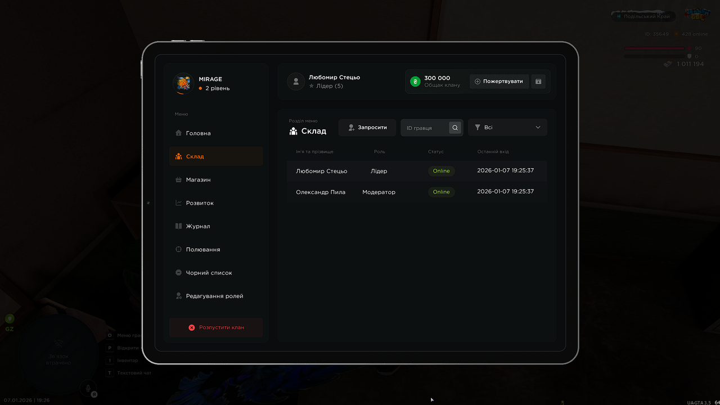Click the Пожертвувати donate button

point(499,82)
